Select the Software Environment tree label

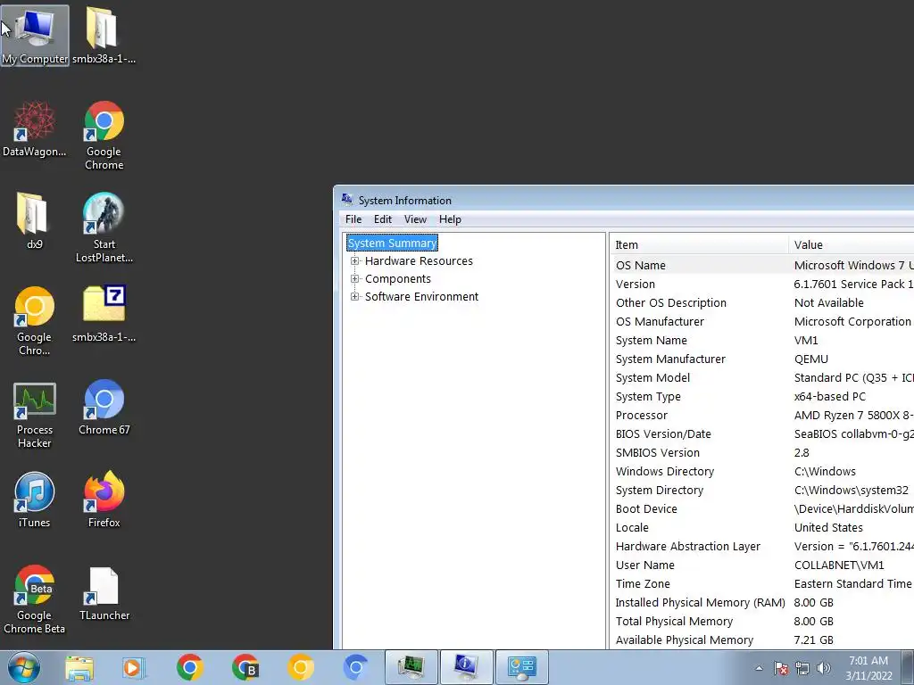pyautogui.click(x=421, y=297)
